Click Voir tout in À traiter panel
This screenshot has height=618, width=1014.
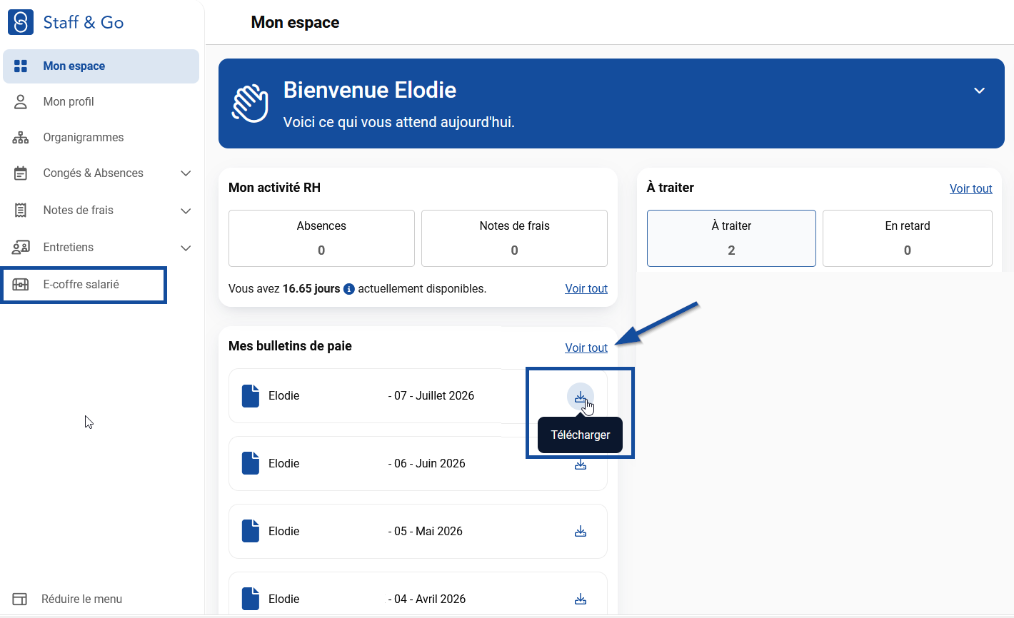point(971,189)
